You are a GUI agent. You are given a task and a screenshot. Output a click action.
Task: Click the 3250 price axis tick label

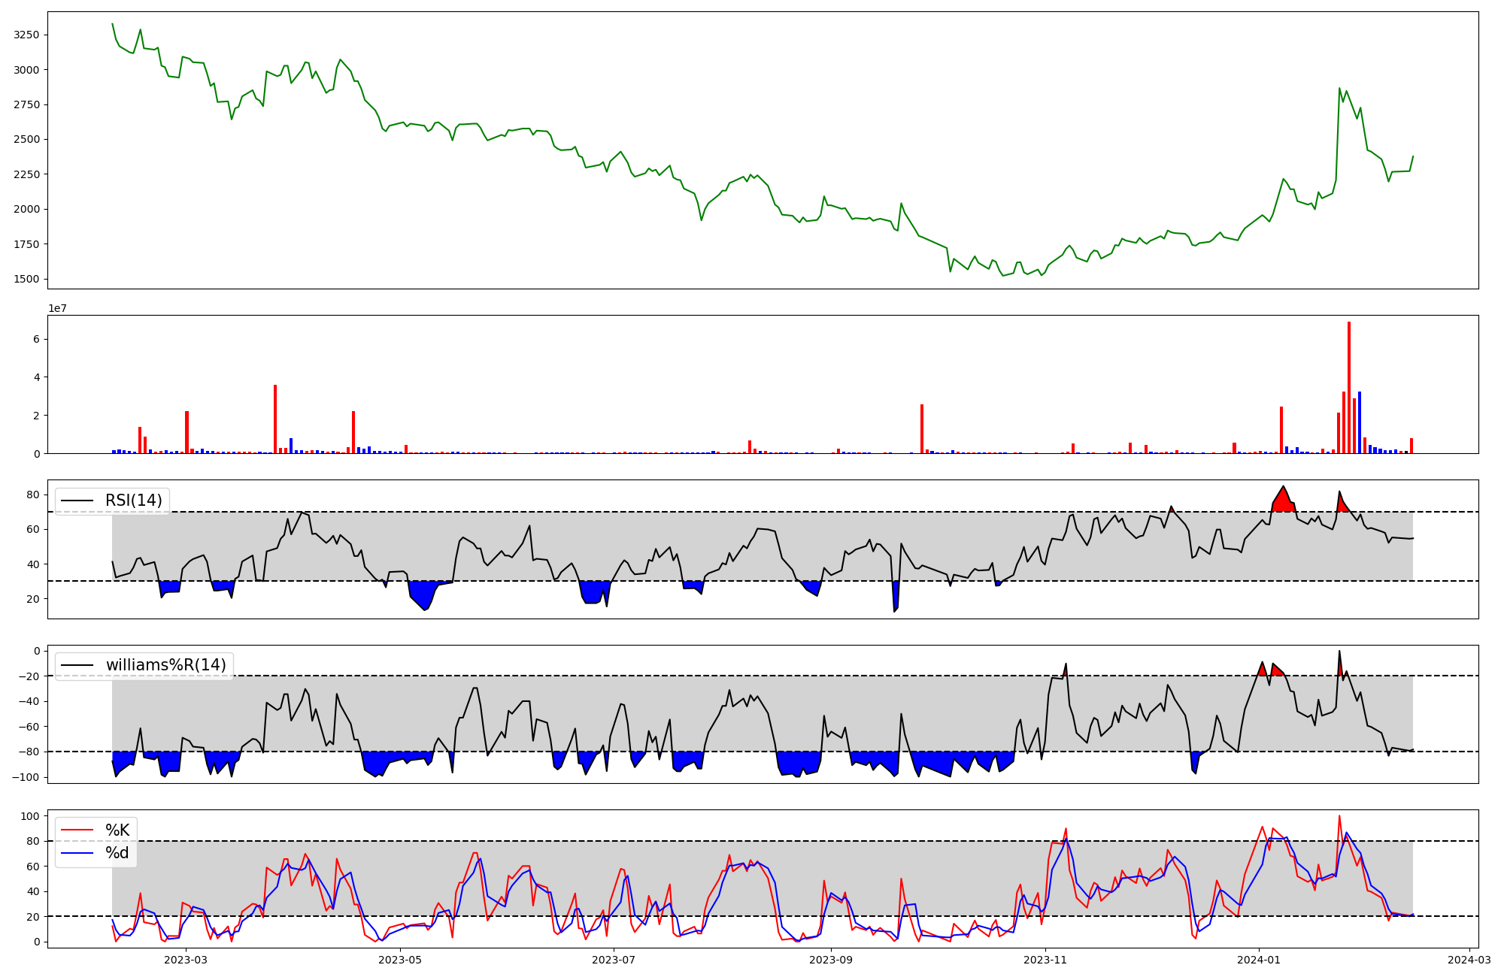pyautogui.click(x=27, y=35)
